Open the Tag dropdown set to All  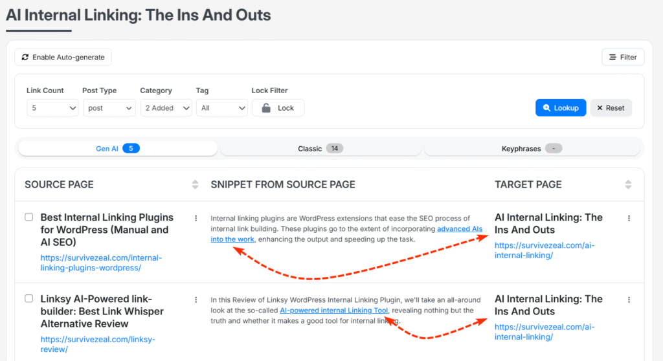pos(222,108)
